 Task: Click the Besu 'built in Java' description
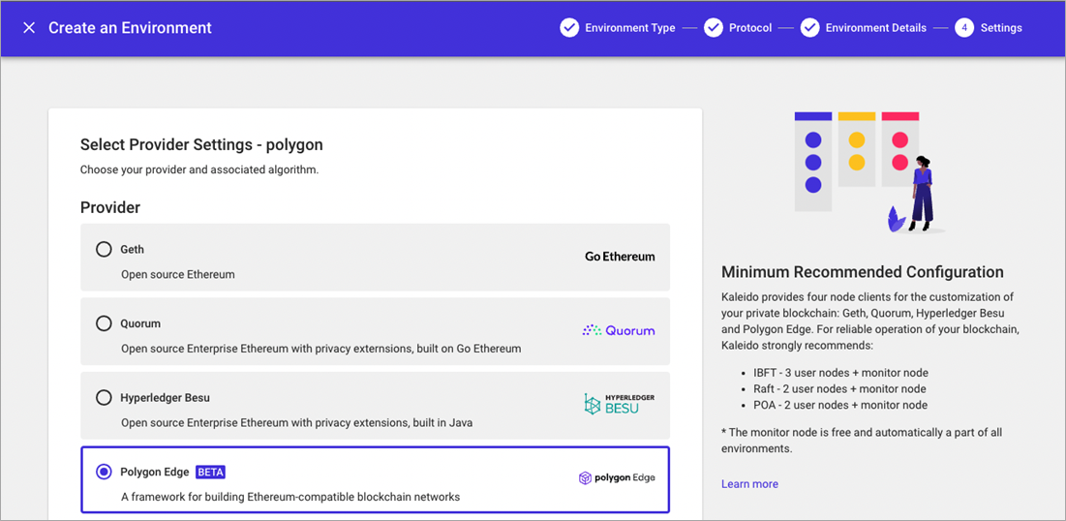pyautogui.click(x=296, y=422)
